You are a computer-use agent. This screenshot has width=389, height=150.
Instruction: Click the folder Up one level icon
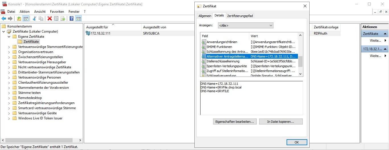coord(19,18)
